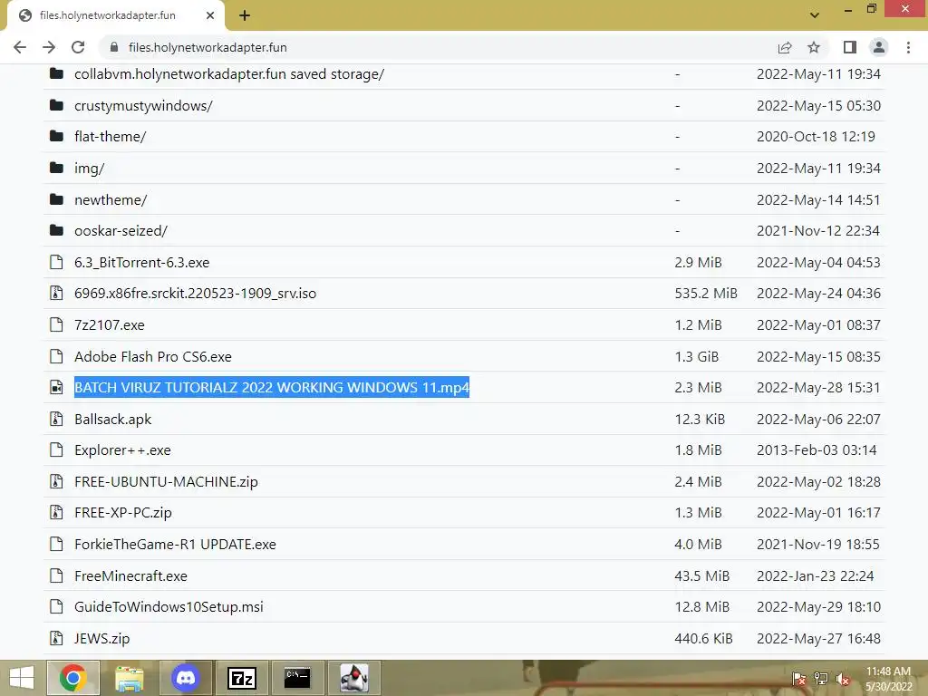This screenshot has height=696, width=928.
Task: Click the file icon beside 6.3_BitTorrent-6.3.exe
Action: coord(56,262)
